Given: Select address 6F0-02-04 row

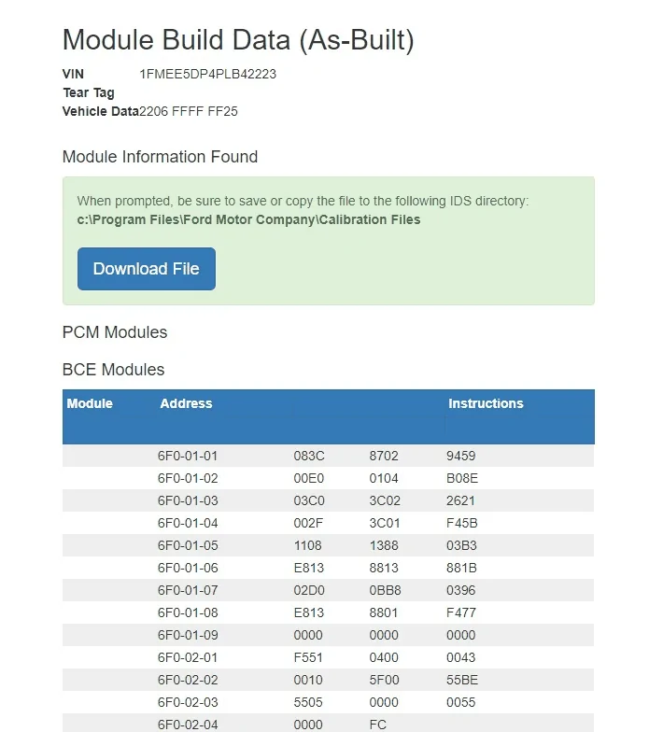Looking at the screenshot, I should point(329,724).
